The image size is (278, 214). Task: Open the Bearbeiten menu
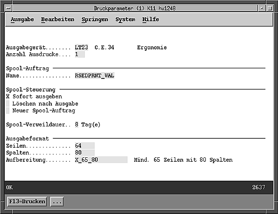pyautogui.click(x=58, y=19)
